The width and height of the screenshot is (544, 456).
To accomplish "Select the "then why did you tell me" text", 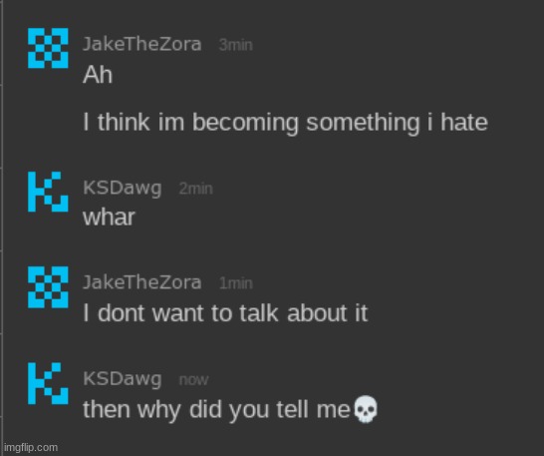I will [x=217, y=410].
